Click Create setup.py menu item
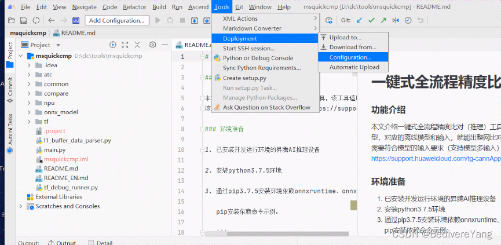The height and width of the screenshot is (245, 501). pyautogui.click(x=265, y=78)
